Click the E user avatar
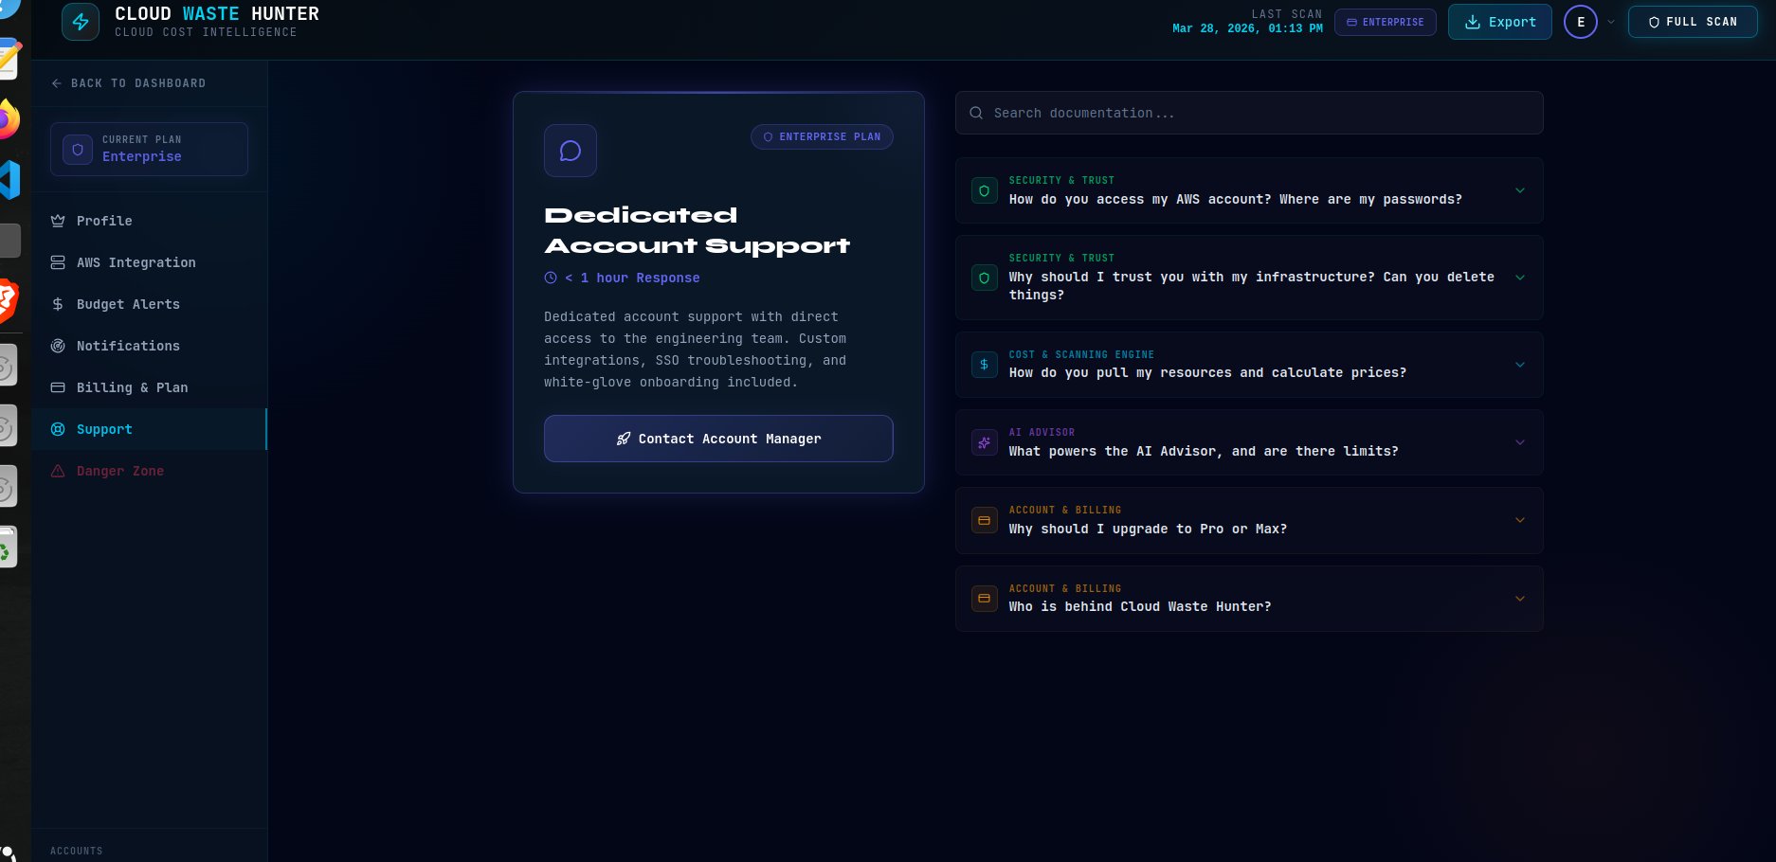Viewport: 1776px width, 862px height. click(1581, 22)
